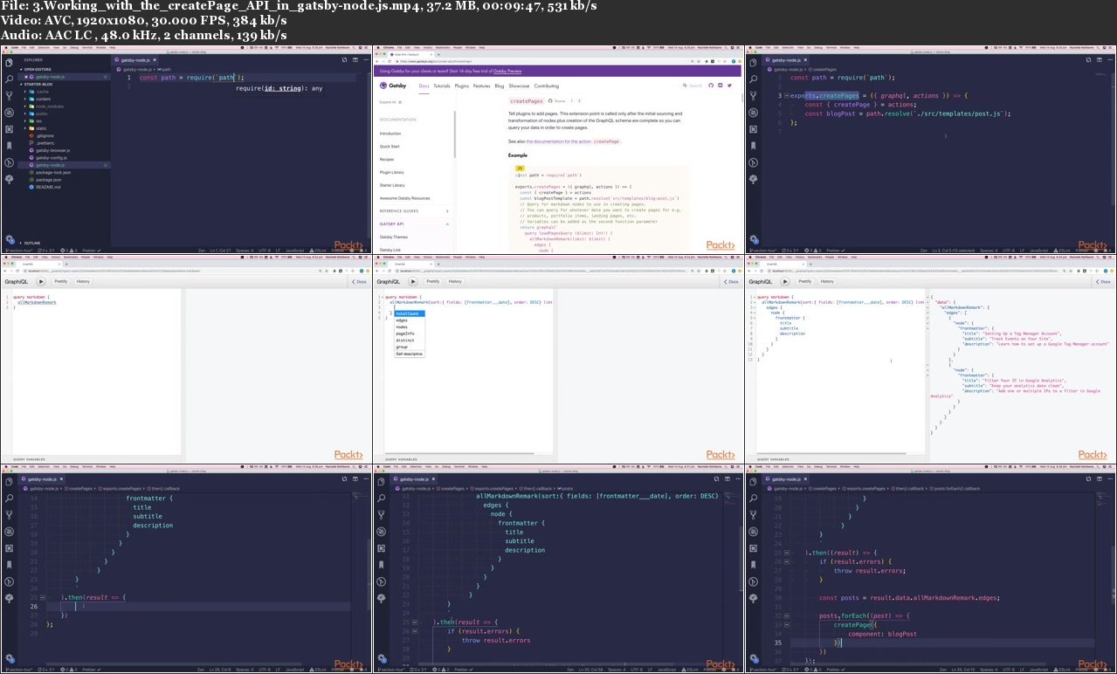The width and height of the screenshot is (1117, 674).
Task: Choose totalCount in GraphiQL autocomplete list
Action: click(409, 313)
